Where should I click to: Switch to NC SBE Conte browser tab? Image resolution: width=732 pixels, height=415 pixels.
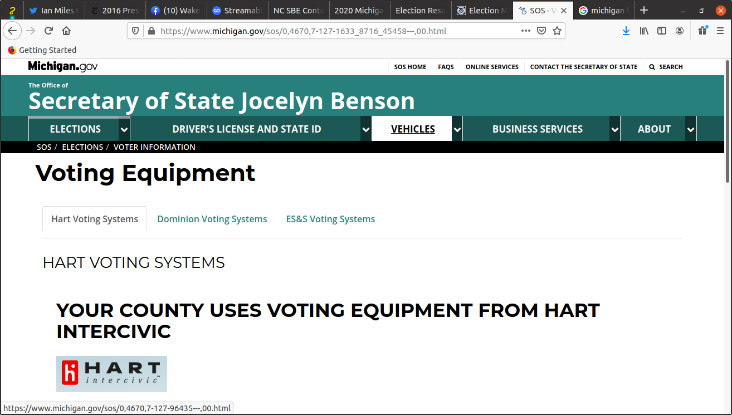pyautogui.click(x=298, y=11)
